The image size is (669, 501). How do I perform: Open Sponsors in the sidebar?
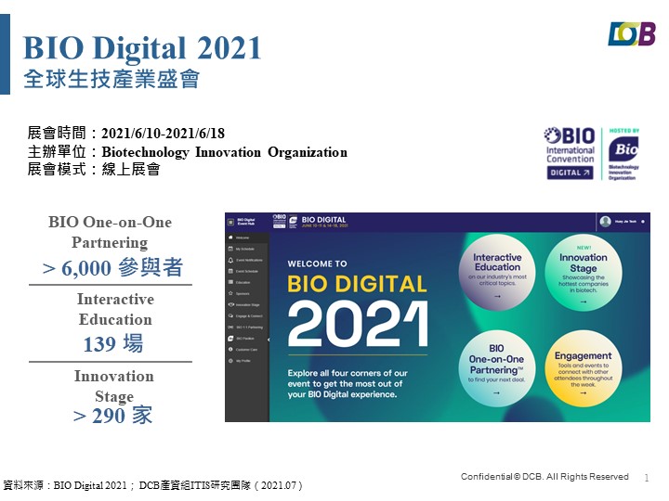point(242,293)
